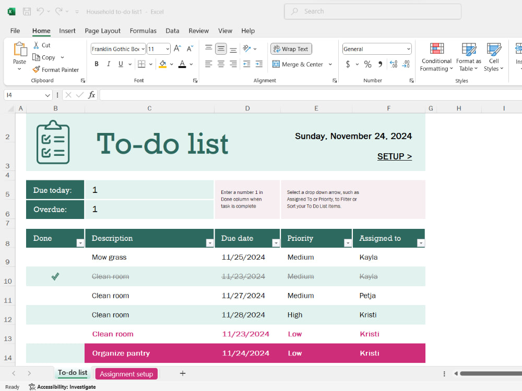Open the File menu
522x391 pixels.
pyautogui.click(x=15, y=31)
